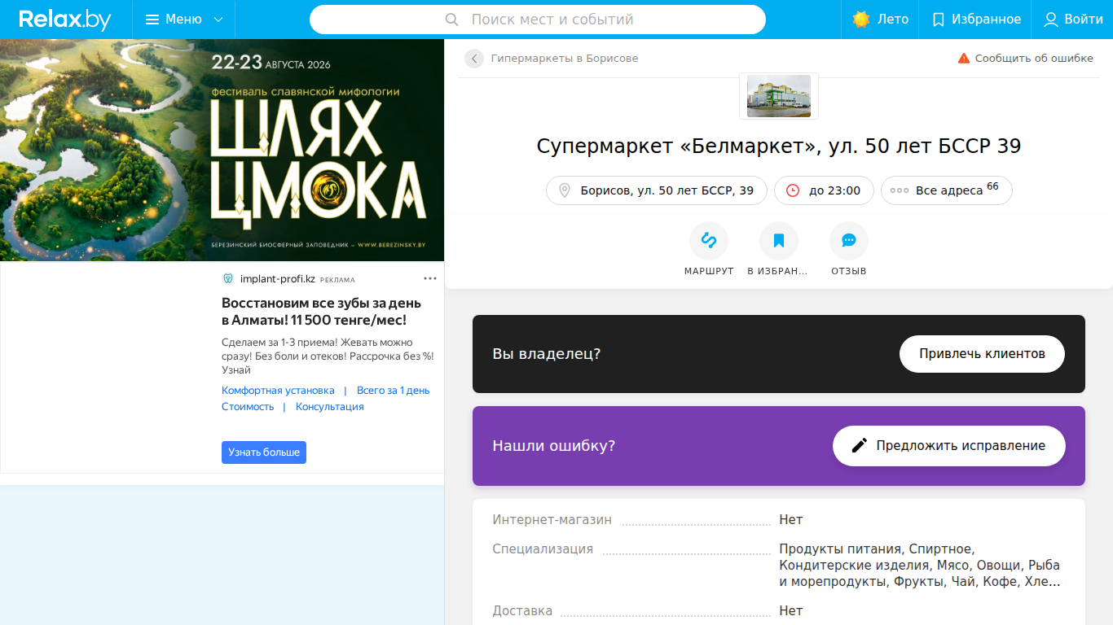Click Консультация ad link

coord(330,407)
